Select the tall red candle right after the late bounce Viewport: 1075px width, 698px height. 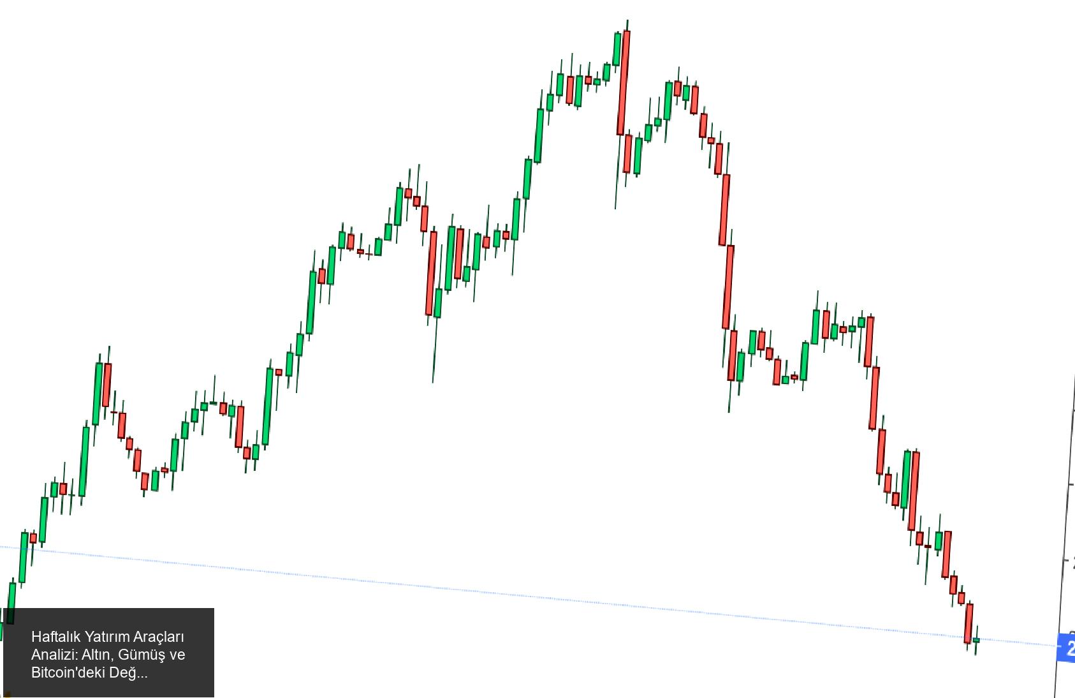(914, 490)
